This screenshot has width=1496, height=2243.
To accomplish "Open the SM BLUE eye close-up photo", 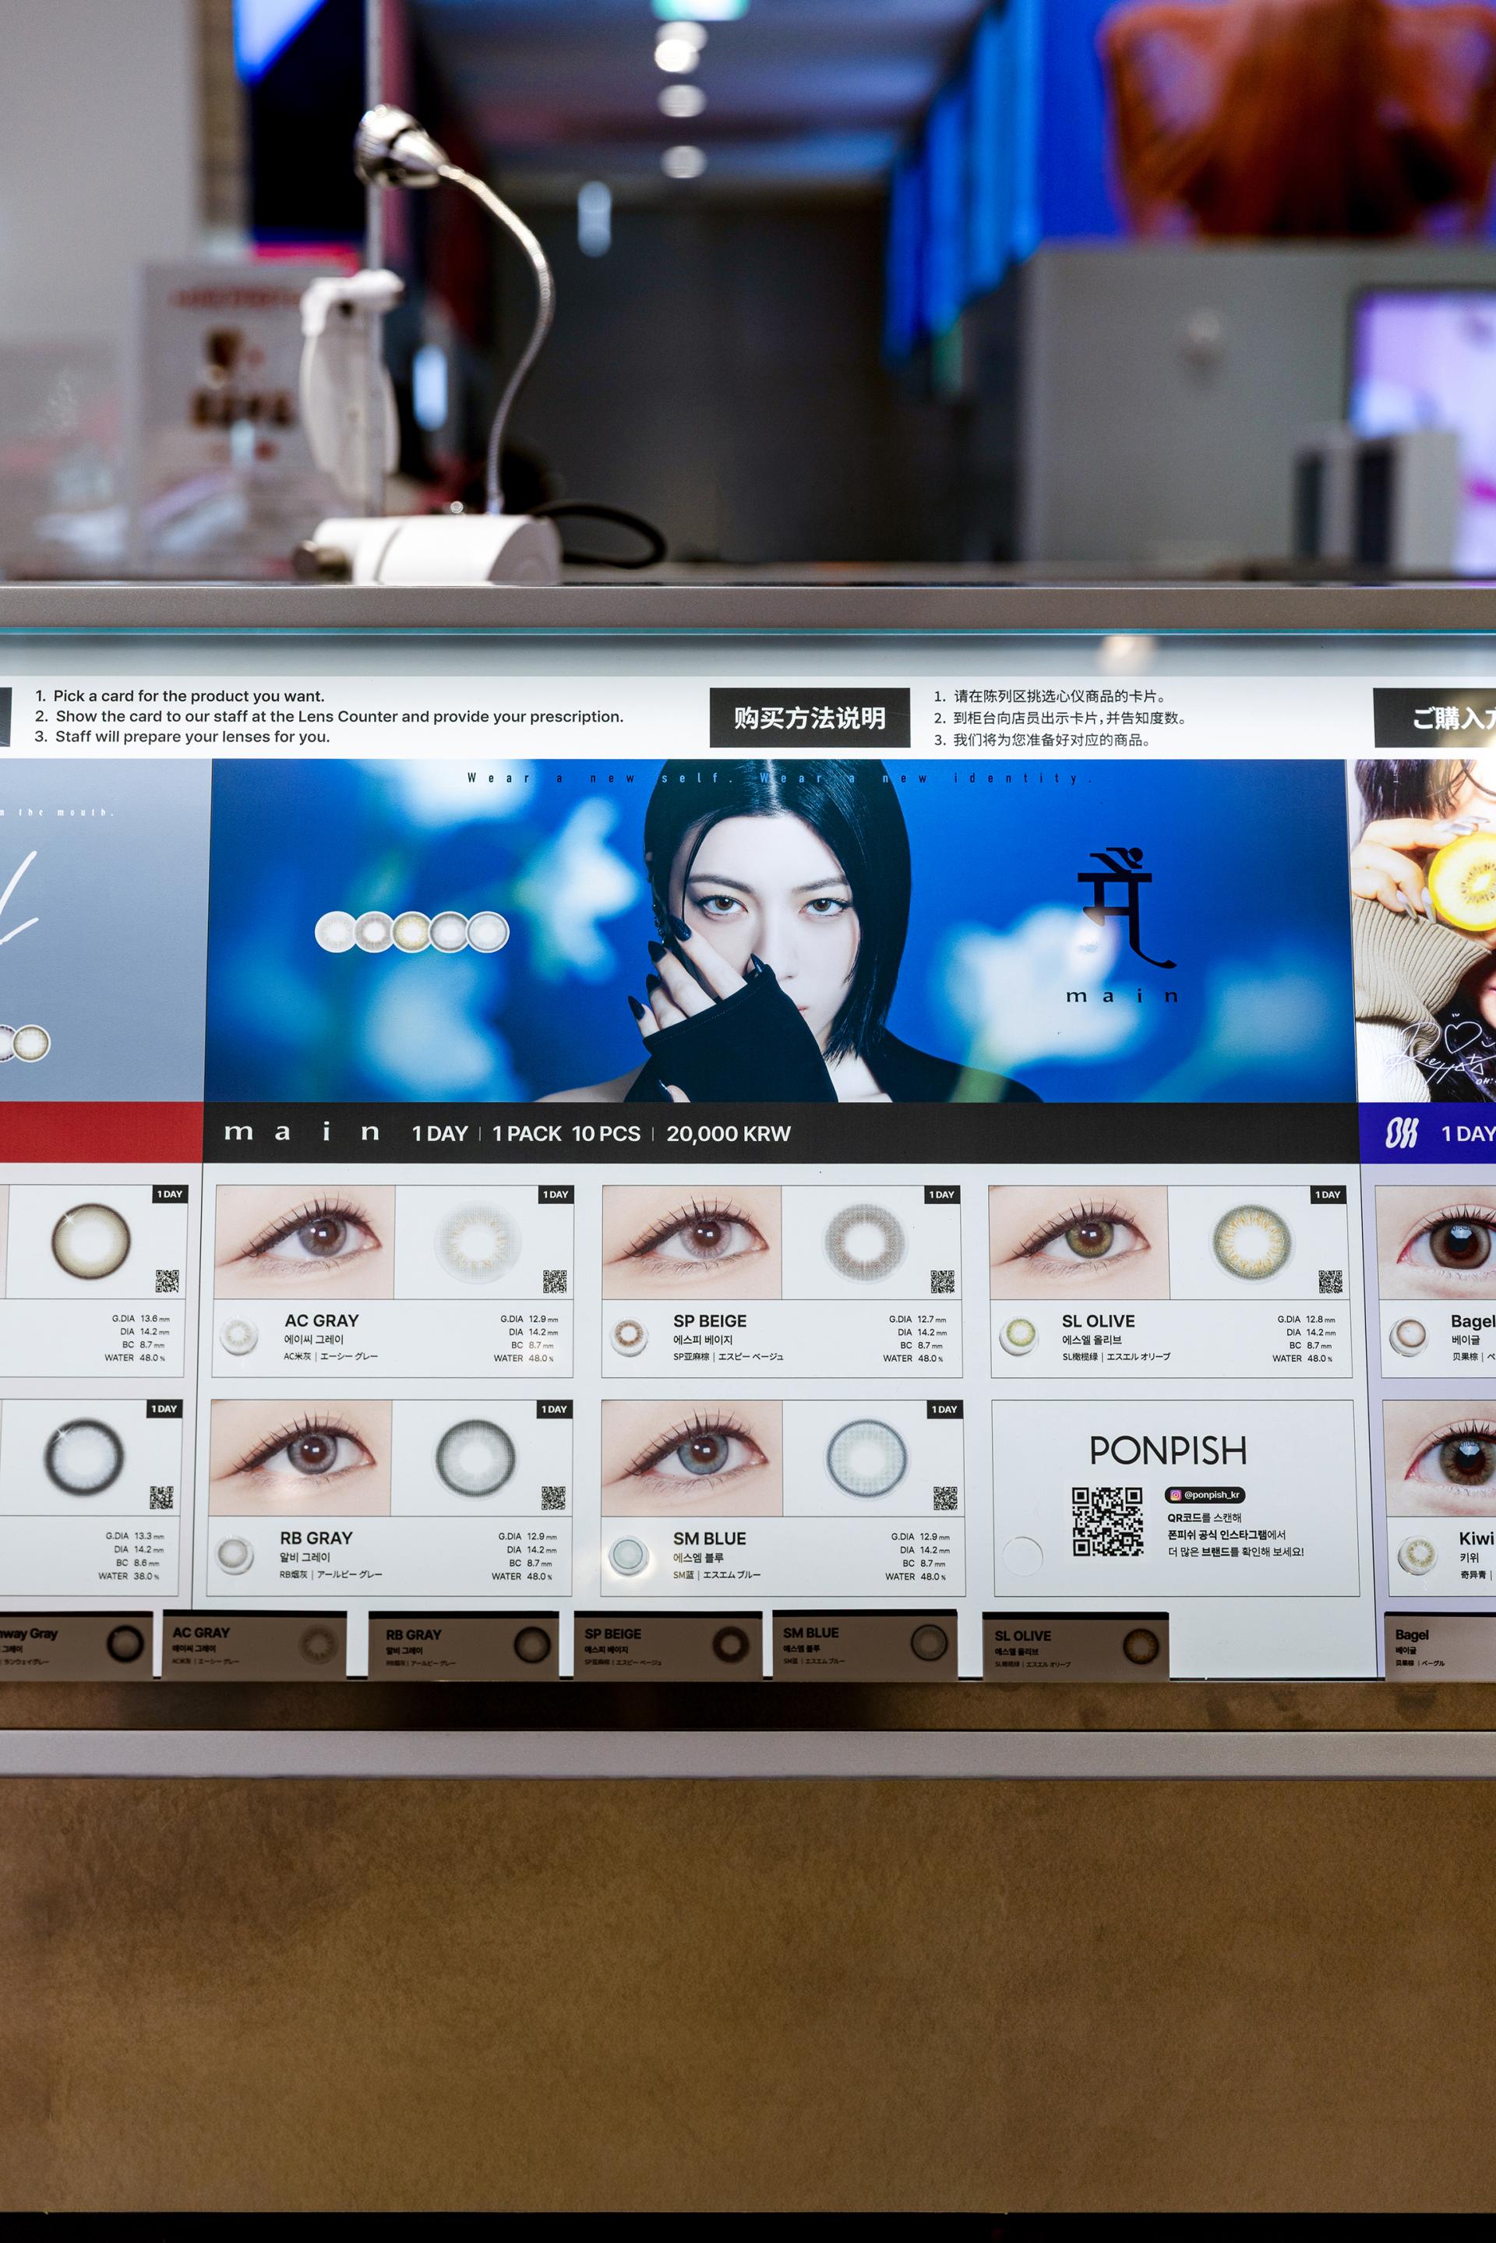I will tap(692, 1458).
